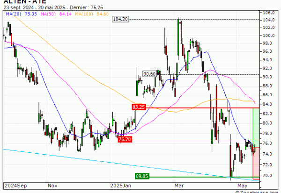This screenshot has height=193, width=281.
Task: Click the MA(20) value 75.35
Action: click(31, 14)
